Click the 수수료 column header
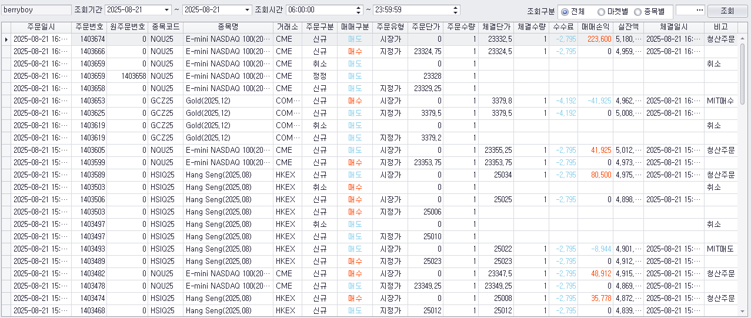 [x=563, y=27]
